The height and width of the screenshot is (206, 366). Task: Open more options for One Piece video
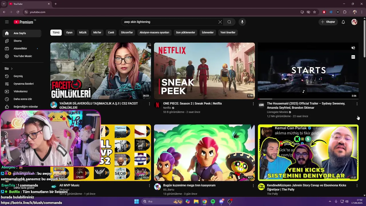click(253, 104)
